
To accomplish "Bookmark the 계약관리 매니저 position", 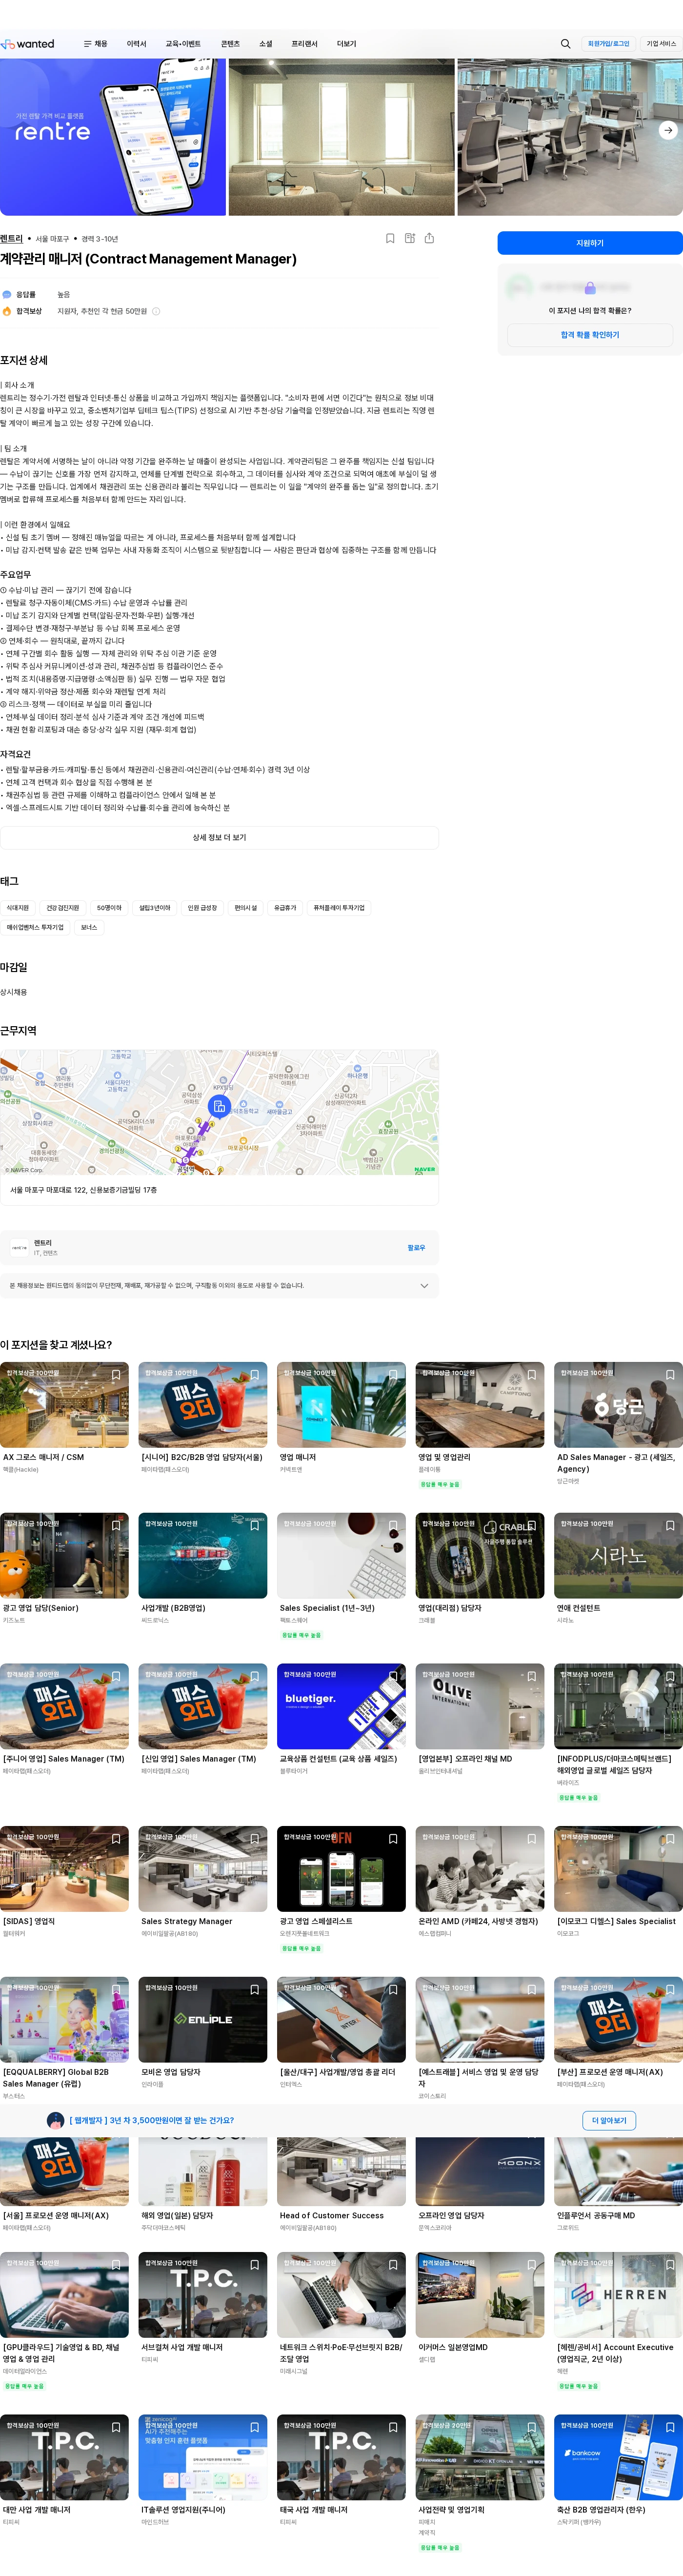I will coord(390,238).
